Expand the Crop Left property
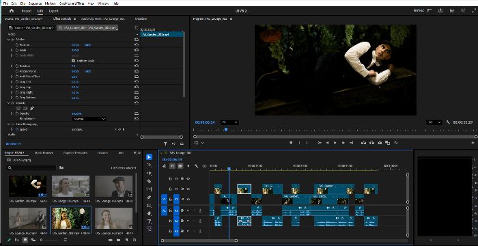Image resolution: width=478 pixels, height=246 pixels. [x=12, y=82]
